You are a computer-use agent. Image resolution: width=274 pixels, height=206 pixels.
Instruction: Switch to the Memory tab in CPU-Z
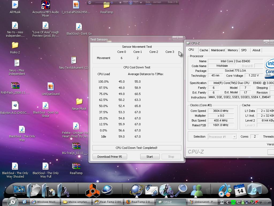233,50
